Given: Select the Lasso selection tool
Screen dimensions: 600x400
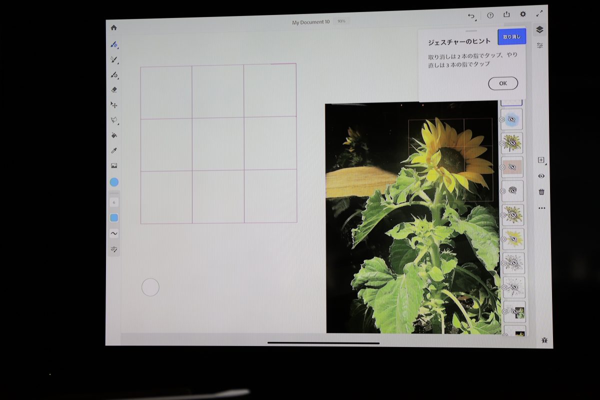Looking at the screenshot, I should tap(114, 120).
